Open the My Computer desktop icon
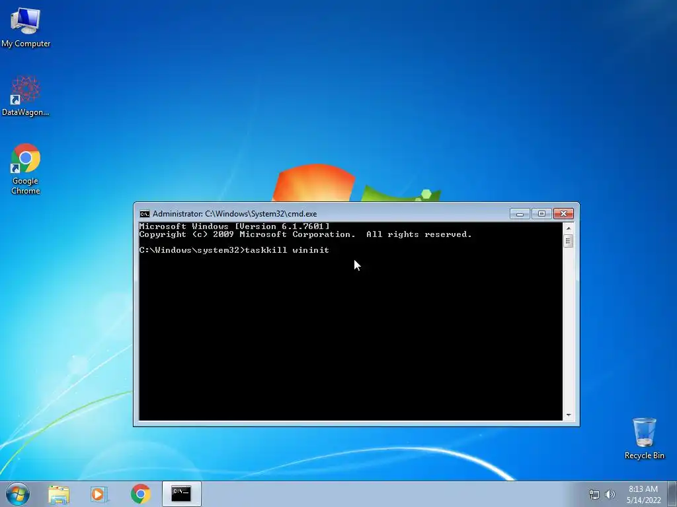 click(26, 27)
